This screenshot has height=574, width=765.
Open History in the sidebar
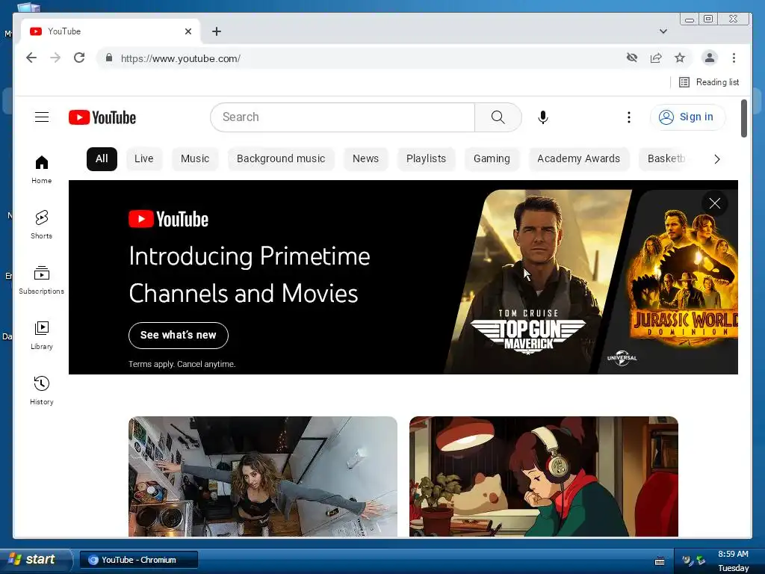click(x=42, y=390)
